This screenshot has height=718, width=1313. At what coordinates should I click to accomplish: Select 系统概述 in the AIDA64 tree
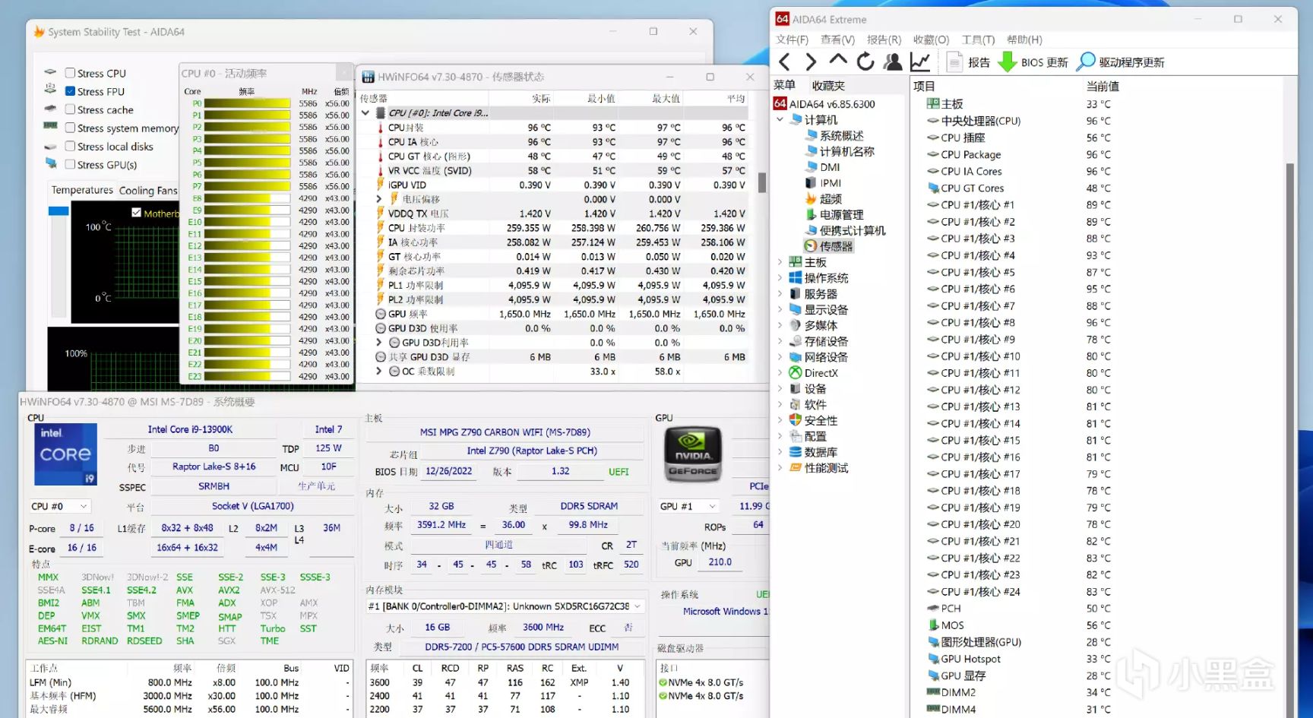point(841,135)
